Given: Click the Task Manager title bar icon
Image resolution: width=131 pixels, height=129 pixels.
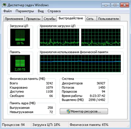Looking at the screenshot, I should click(4, 5).
